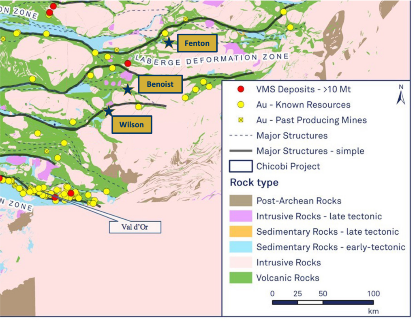This screenshot has height=321, width=415.
Task: Click the north arrow in the legend
Action: pyautogui.click(x=400, y=96)
